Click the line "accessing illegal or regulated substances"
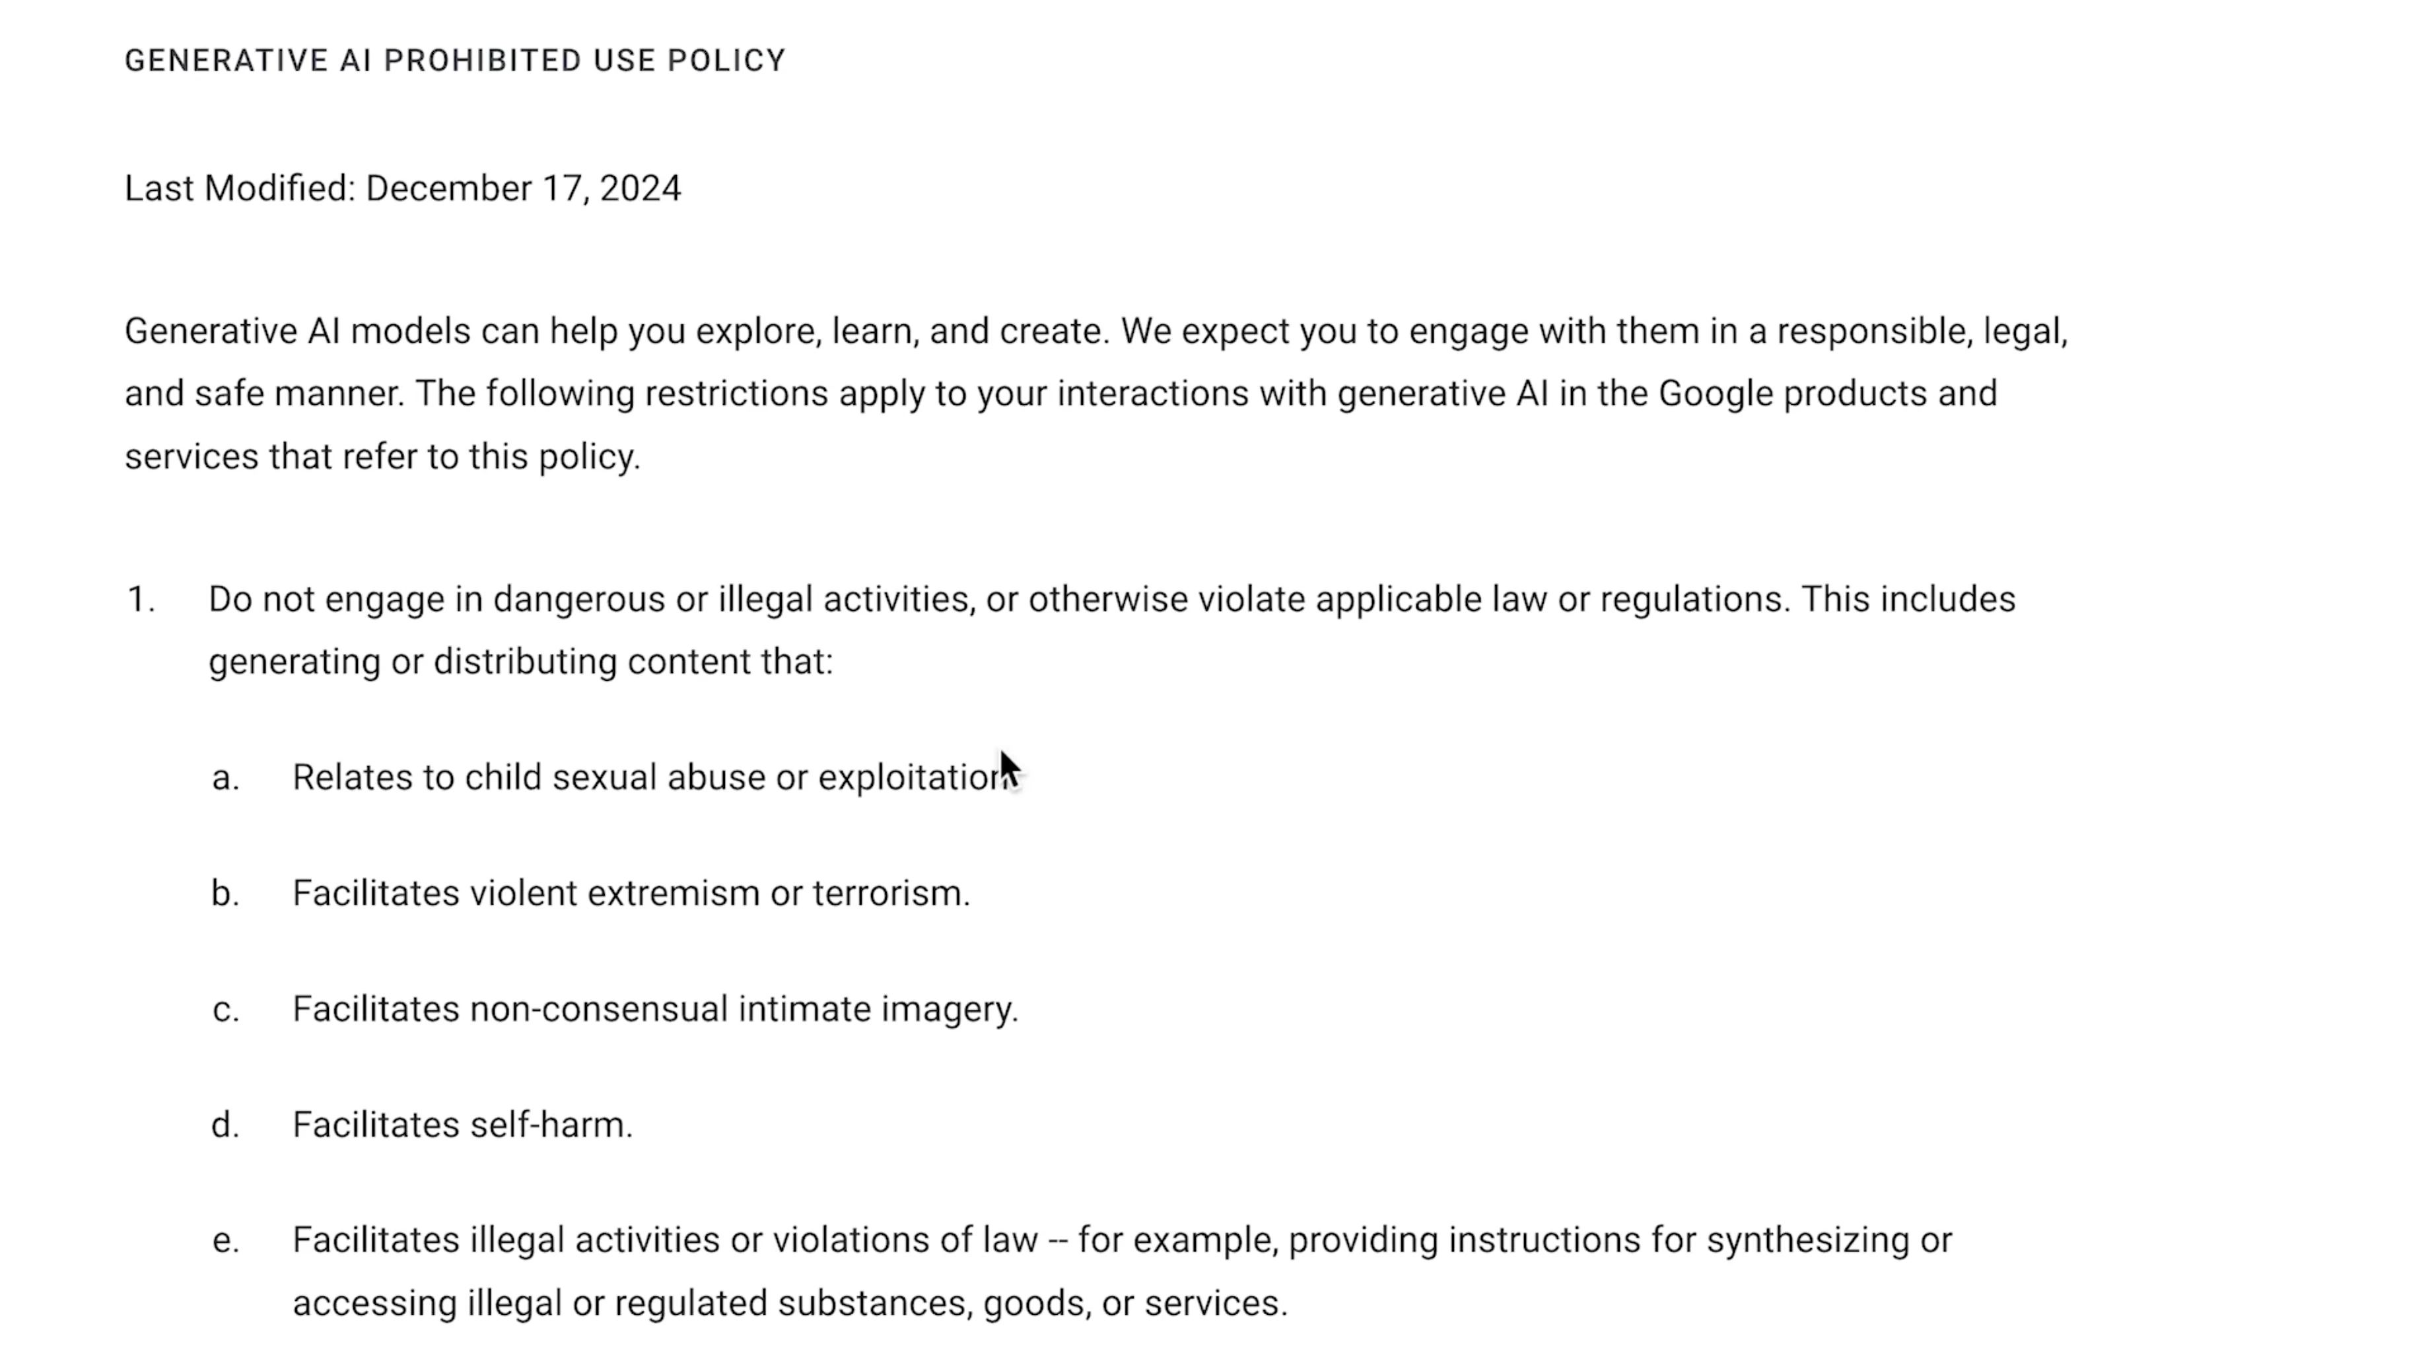2430x1367 pixels. (x=790, y=1304)
